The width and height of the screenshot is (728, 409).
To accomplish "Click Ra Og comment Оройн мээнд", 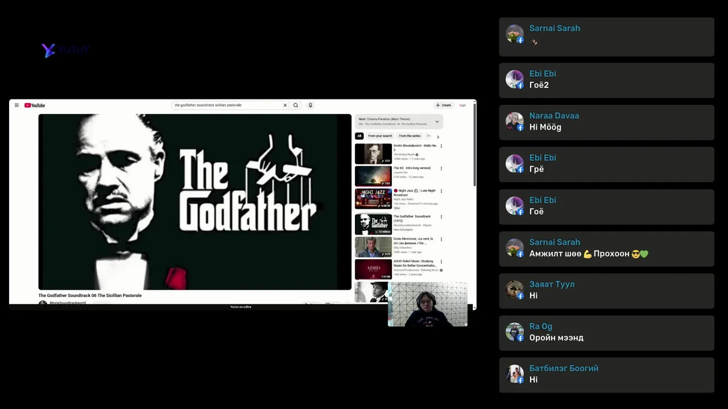I will coord(556,337).
